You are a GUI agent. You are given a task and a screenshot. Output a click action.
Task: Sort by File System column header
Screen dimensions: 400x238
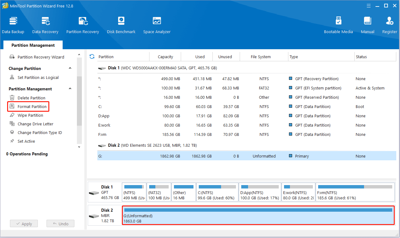click(x=264, y=57)
